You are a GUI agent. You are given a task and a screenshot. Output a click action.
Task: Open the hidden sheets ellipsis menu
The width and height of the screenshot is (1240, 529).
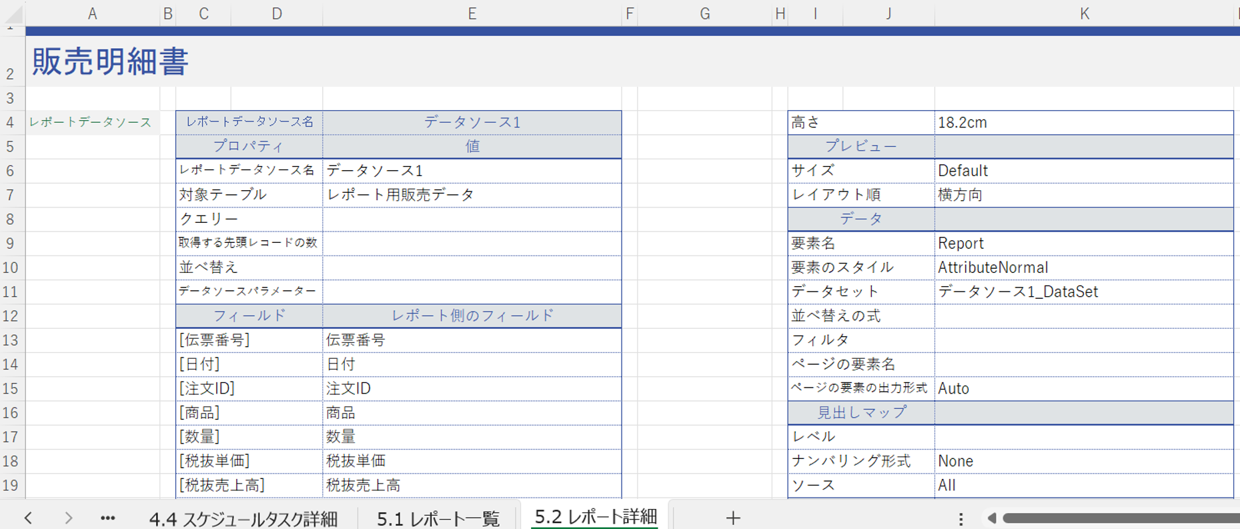pos(107,518)
